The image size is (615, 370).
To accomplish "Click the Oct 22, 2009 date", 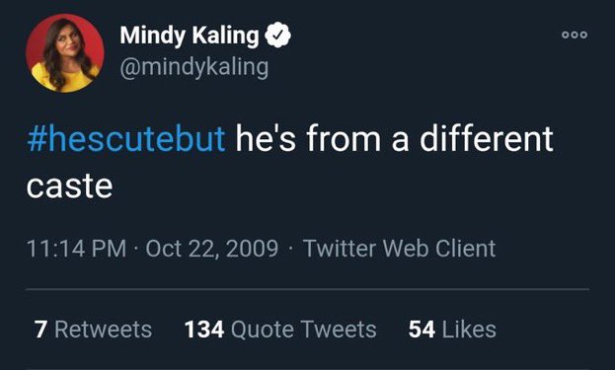I will tap(212, 249).
